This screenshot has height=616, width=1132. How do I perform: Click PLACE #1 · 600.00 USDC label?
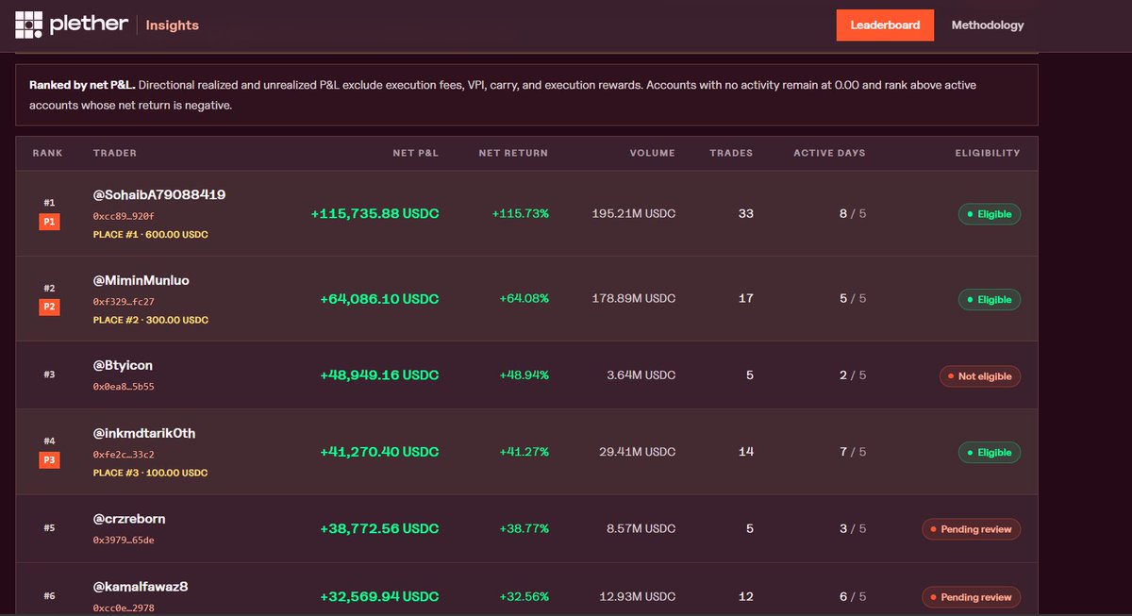pos(150,234)
